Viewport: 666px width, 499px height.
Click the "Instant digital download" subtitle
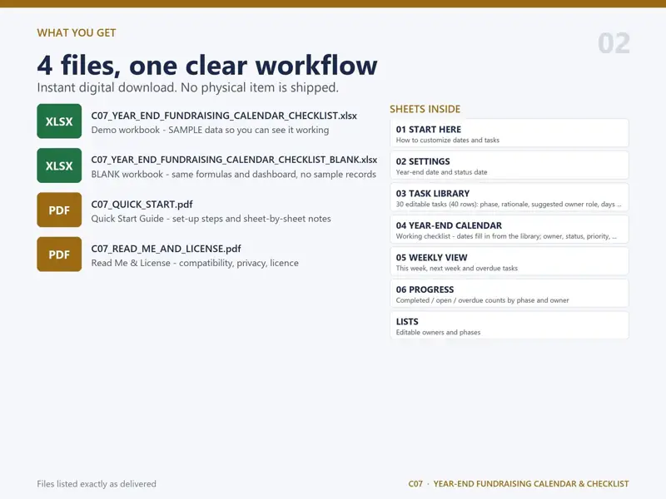click(x=188, y=87)
